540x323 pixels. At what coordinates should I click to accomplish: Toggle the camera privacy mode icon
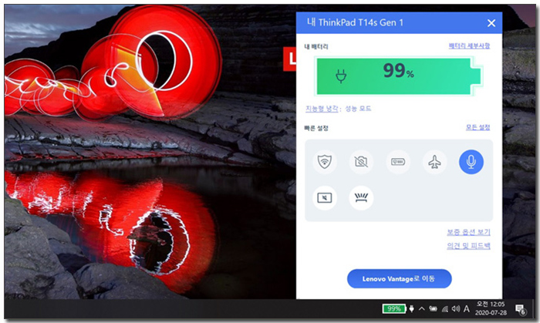(361, 162)
